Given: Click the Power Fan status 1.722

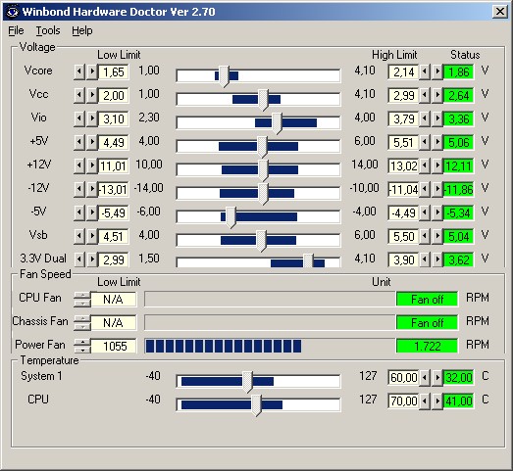Looking at the screenshot, I should click(427, 347).
